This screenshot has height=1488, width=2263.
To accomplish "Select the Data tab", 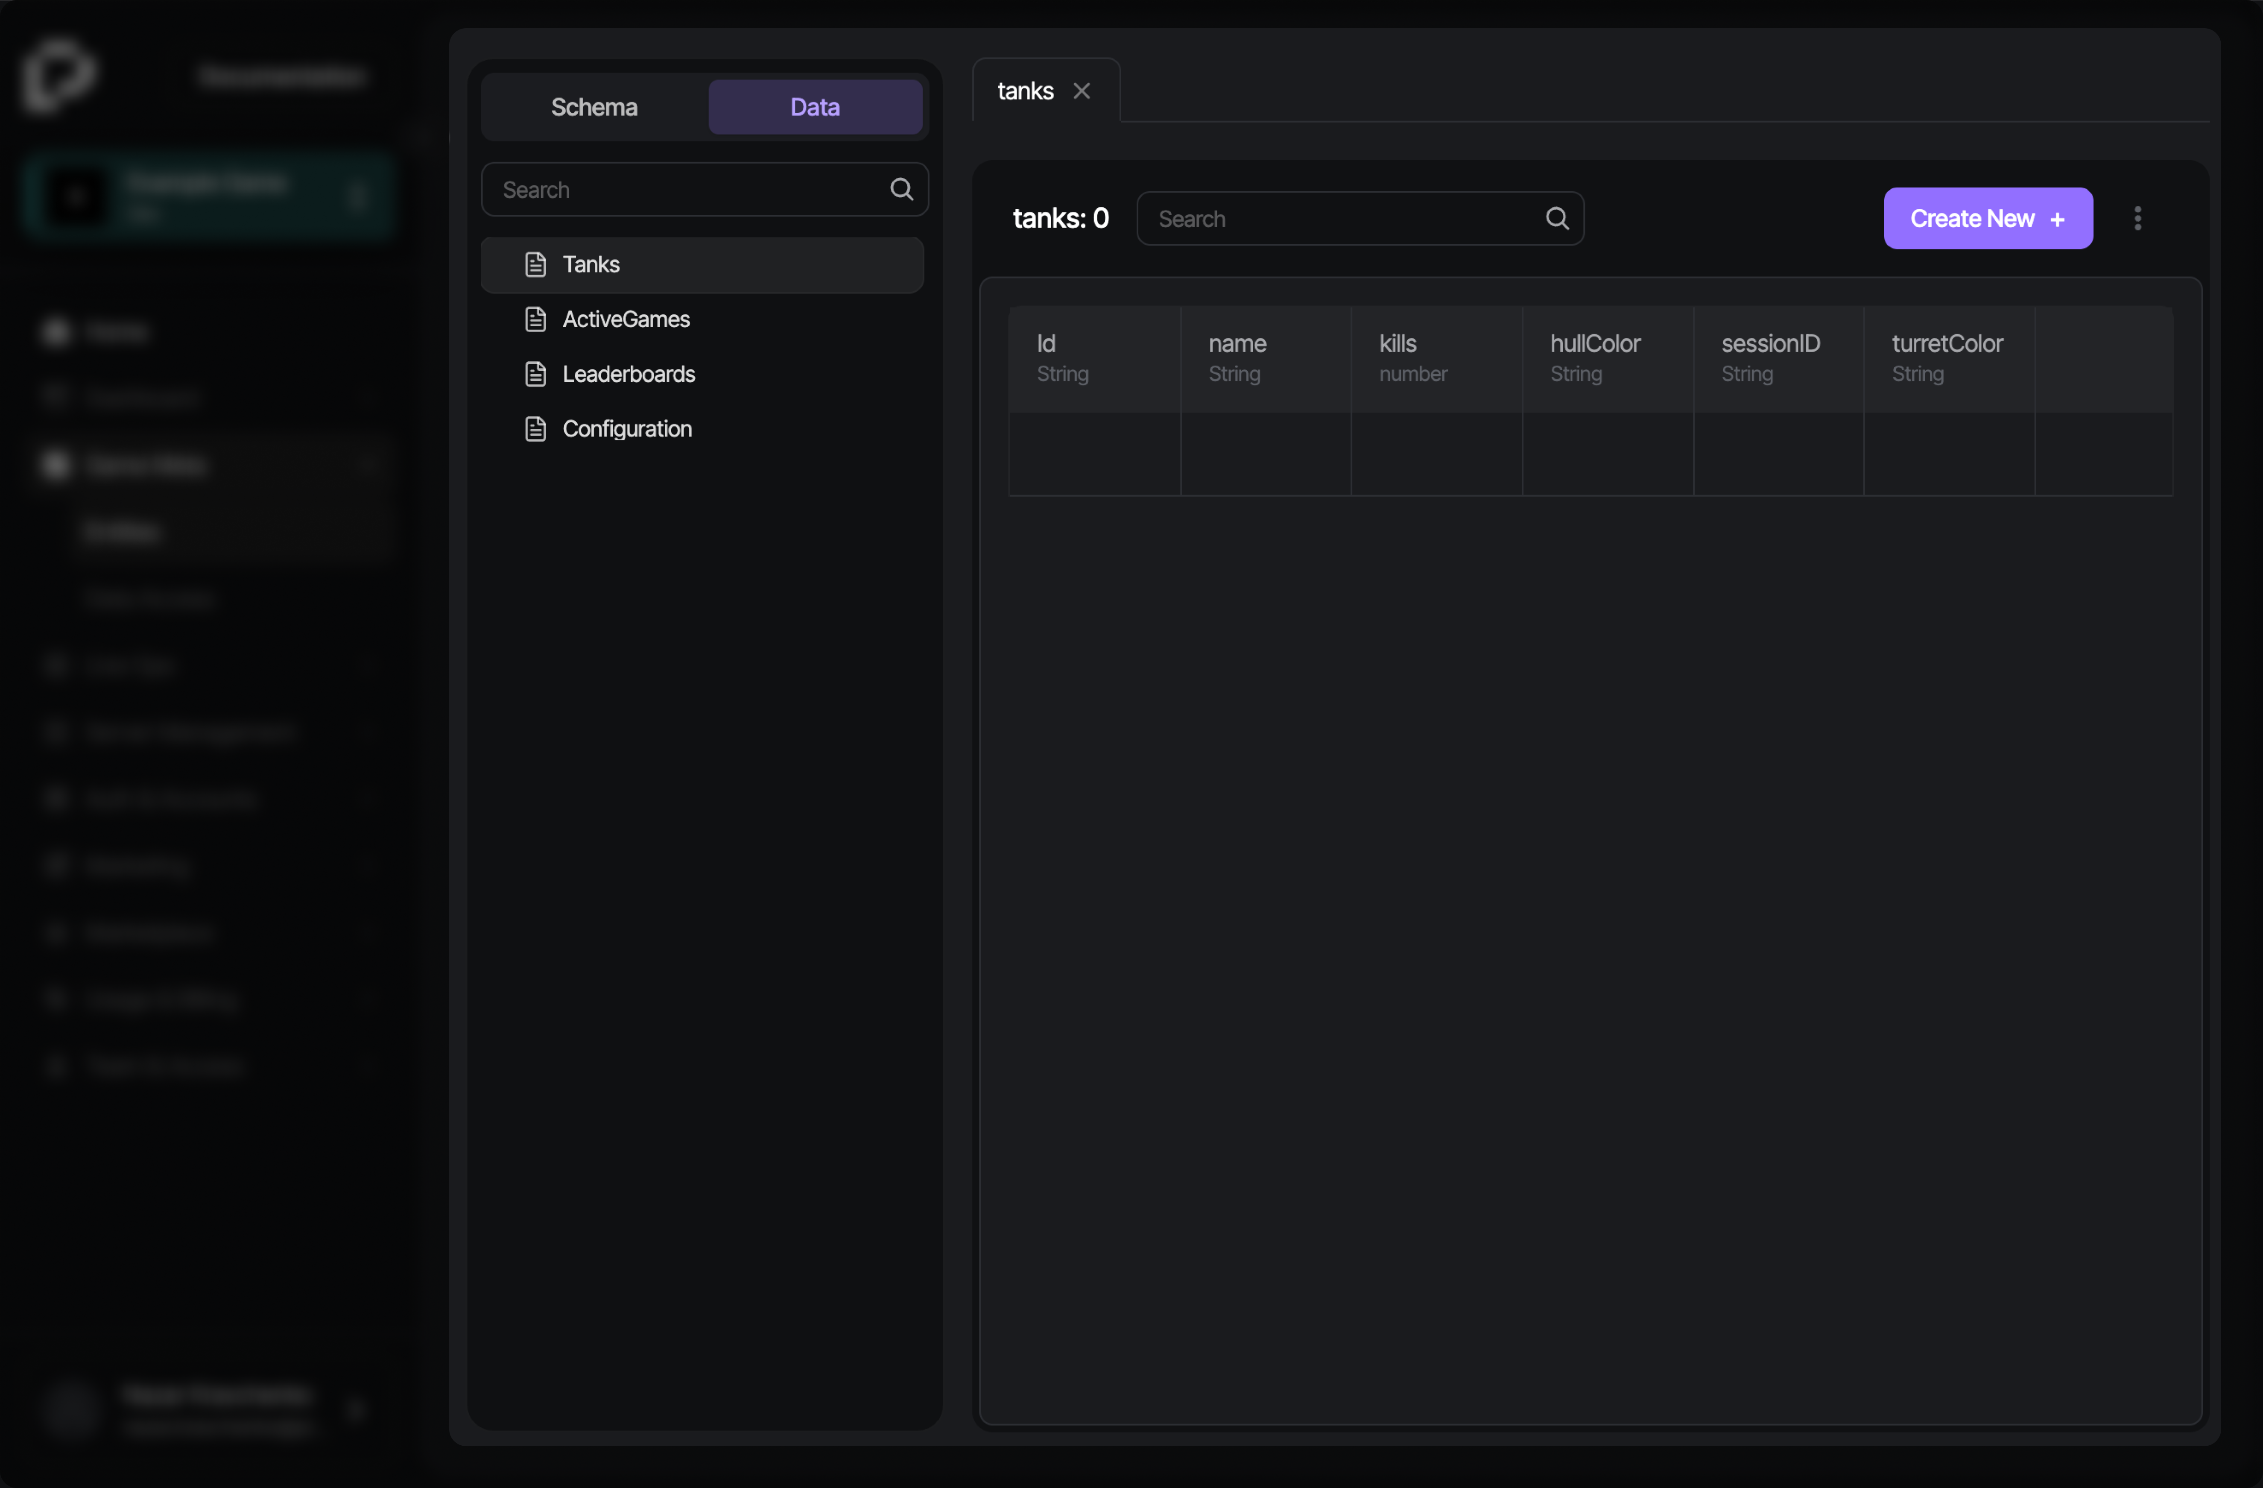I will point(814,106).
